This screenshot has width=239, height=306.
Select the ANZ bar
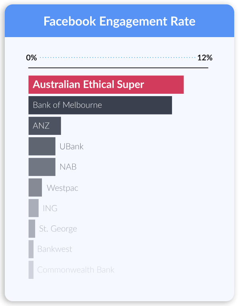pyautogui.click(x=45, y=126)
